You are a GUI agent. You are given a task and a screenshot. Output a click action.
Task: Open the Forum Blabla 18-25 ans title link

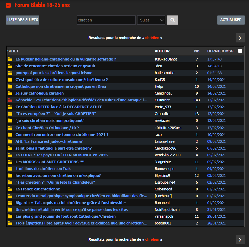[42, 5]
